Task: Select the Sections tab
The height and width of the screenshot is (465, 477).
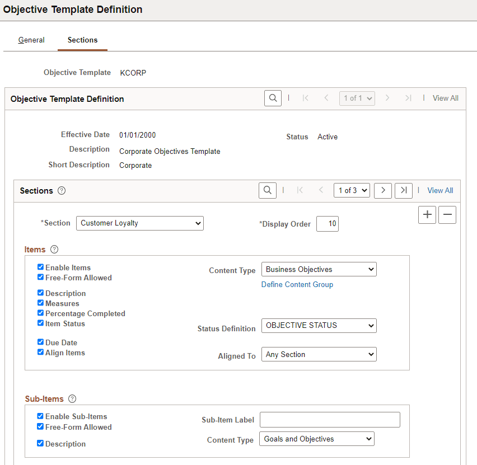Action: [82, 40]
